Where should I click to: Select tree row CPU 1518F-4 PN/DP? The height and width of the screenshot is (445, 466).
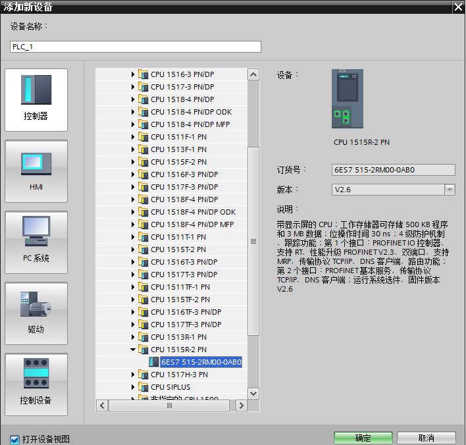pos(172,199)
